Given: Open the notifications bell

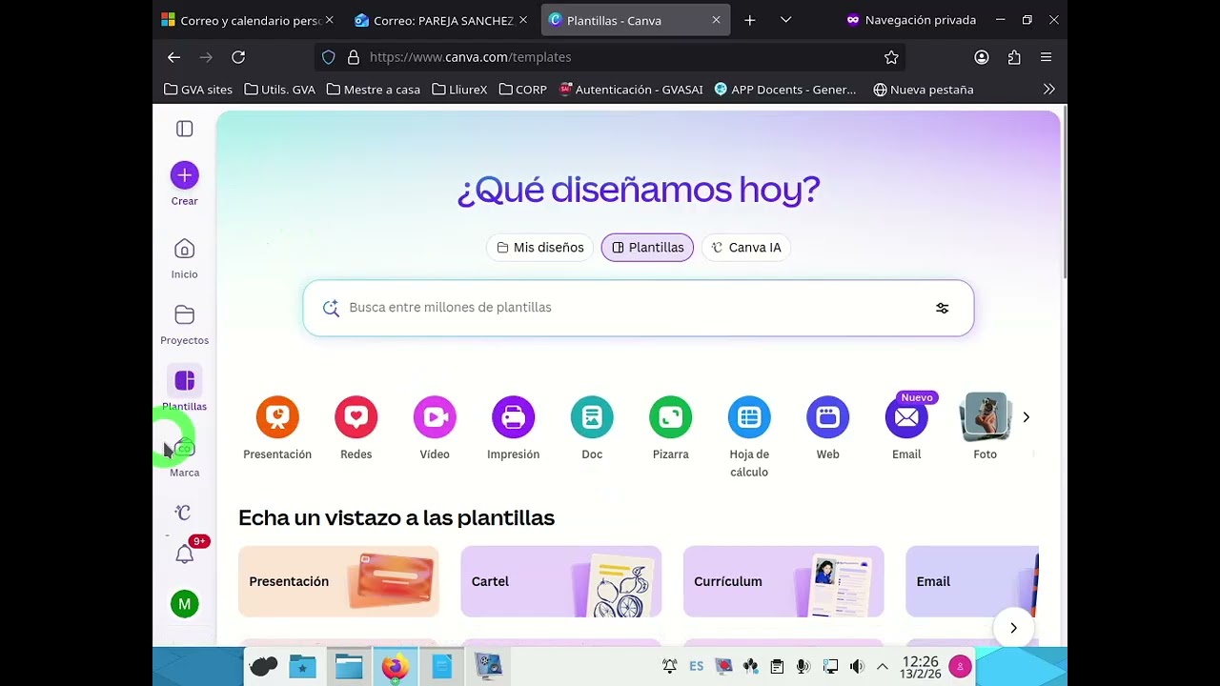Looking at the screenshot, I should coord(185,555).
